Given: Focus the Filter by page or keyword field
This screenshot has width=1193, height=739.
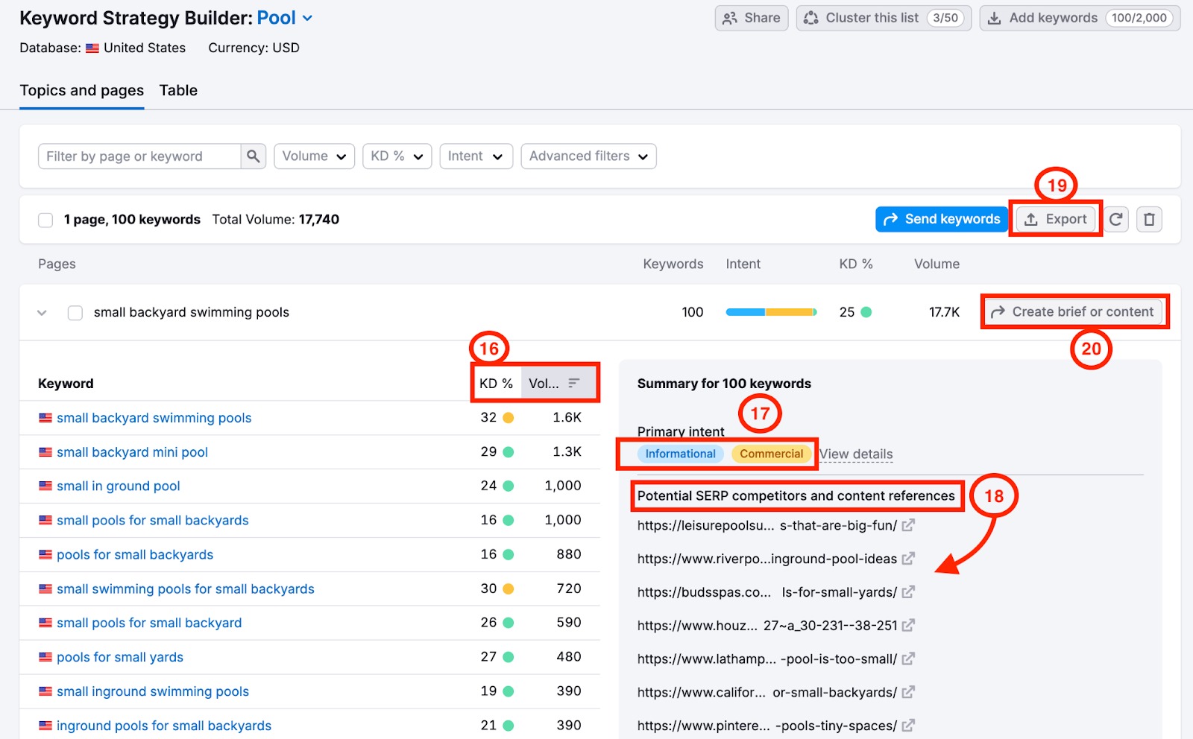Looking at the screenshot, I should click(x=139, y=156).
